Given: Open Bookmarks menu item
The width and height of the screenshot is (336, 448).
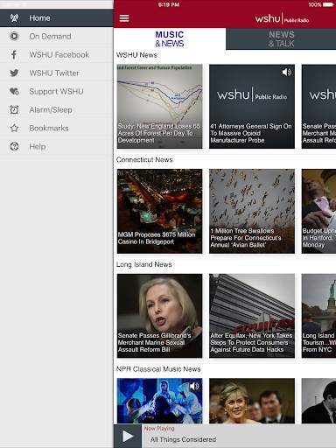Looking at the screenshot, I should pos(57,128).
